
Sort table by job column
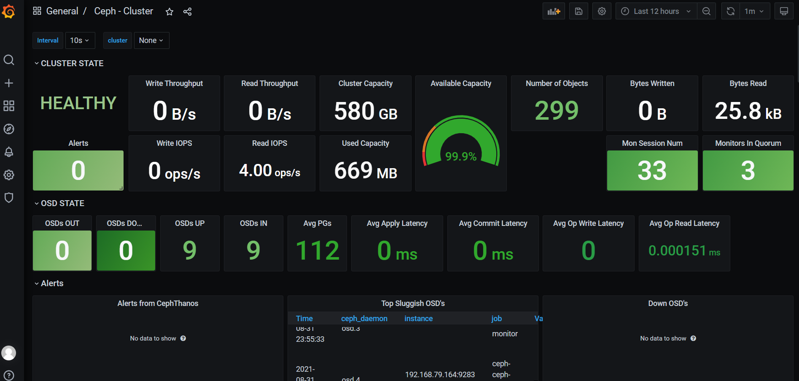pos(497,319)
